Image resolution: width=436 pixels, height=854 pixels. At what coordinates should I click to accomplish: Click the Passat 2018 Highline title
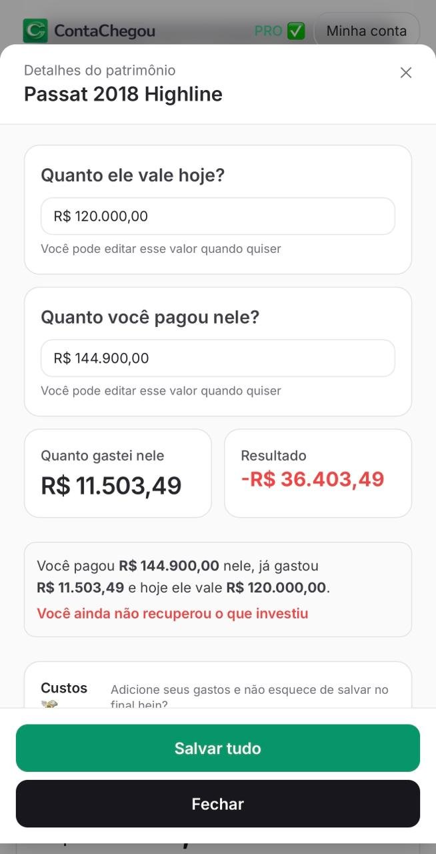coord(123,93)
